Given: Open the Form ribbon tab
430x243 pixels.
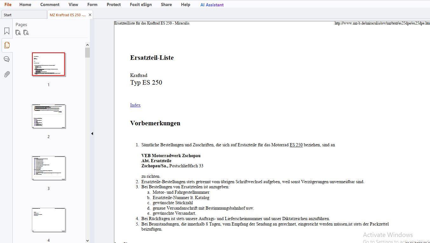Looking at the screenshot, I should click(x=92, y=4).
